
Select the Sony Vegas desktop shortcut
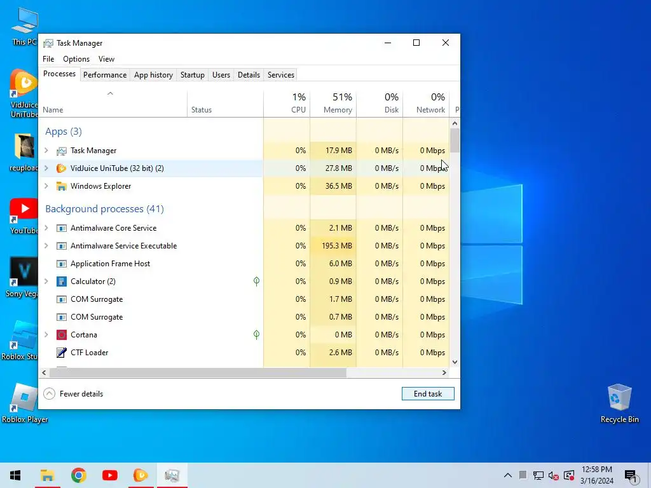[x=24, y=277]
